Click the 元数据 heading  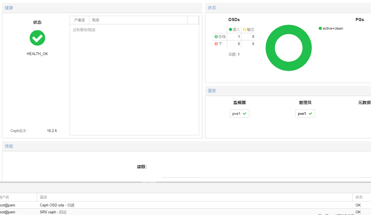point(364,103)
